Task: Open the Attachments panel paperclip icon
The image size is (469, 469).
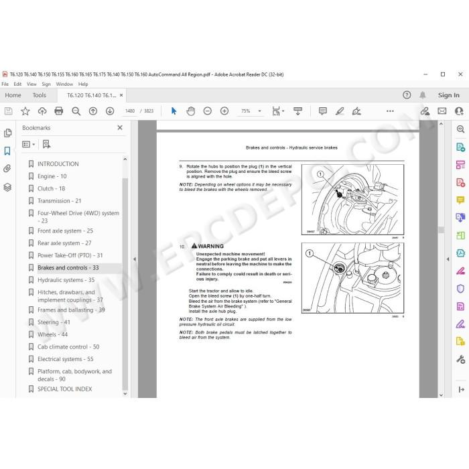Action: coord(7,169)
